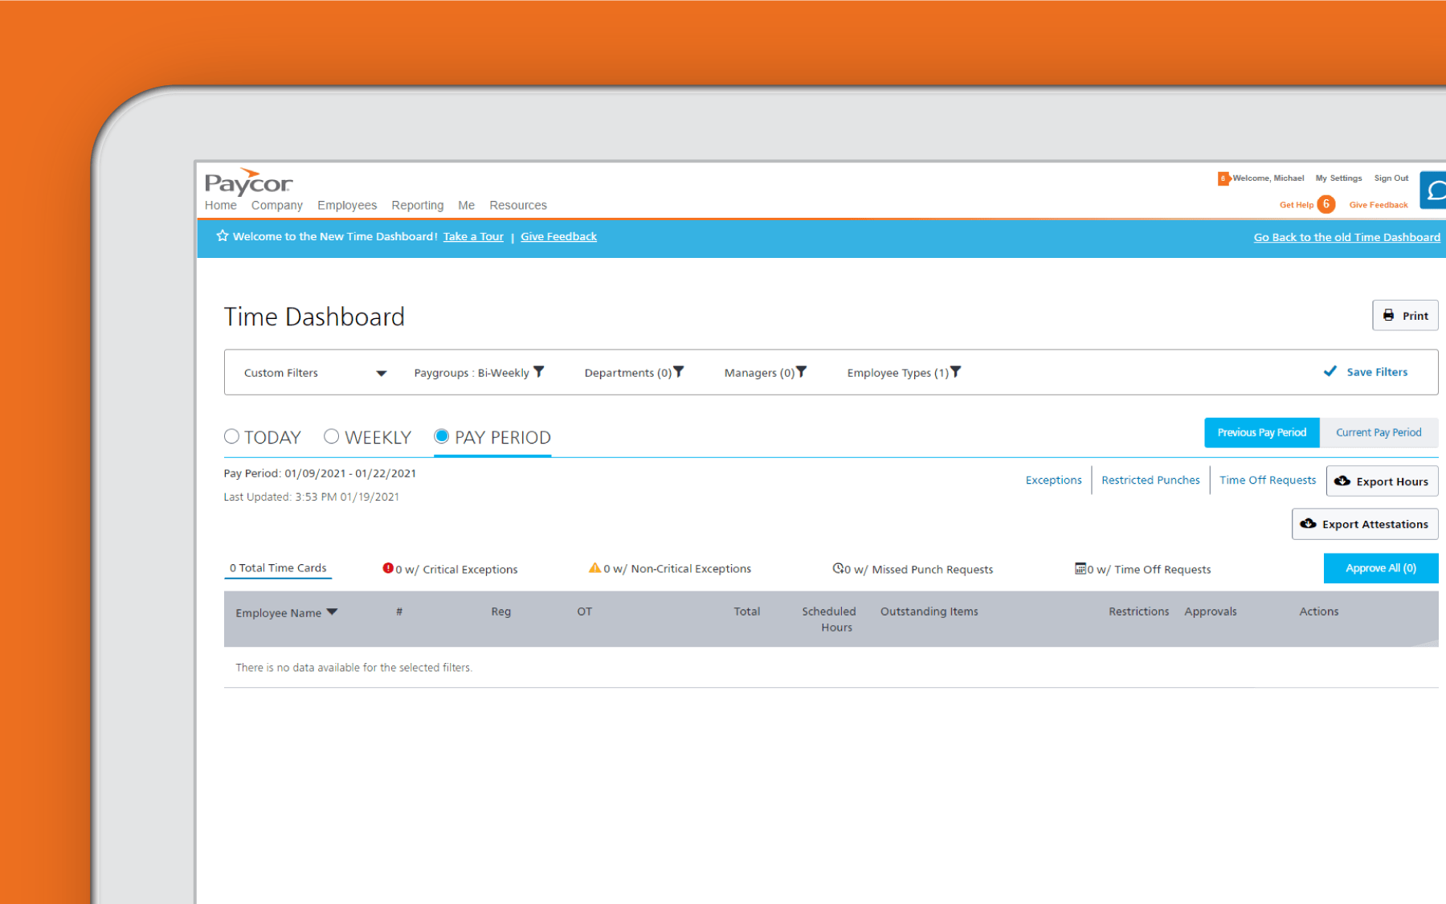Open the Home menu
1446x904 pixels.
(220, 205)
